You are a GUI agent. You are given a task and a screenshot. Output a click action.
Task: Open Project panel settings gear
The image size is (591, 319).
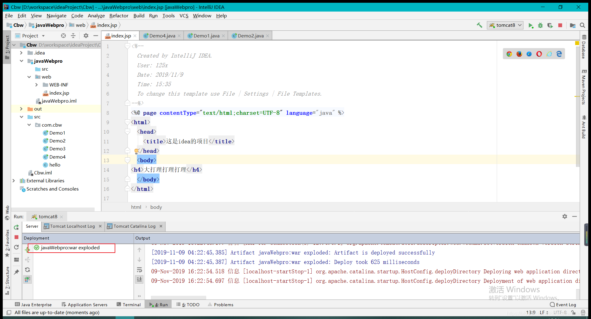click(x=86, y=36)
